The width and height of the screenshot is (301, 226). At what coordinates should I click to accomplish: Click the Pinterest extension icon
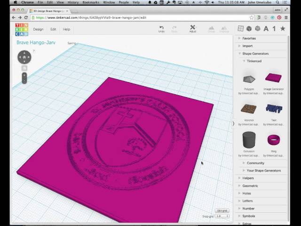pos(279,17)
